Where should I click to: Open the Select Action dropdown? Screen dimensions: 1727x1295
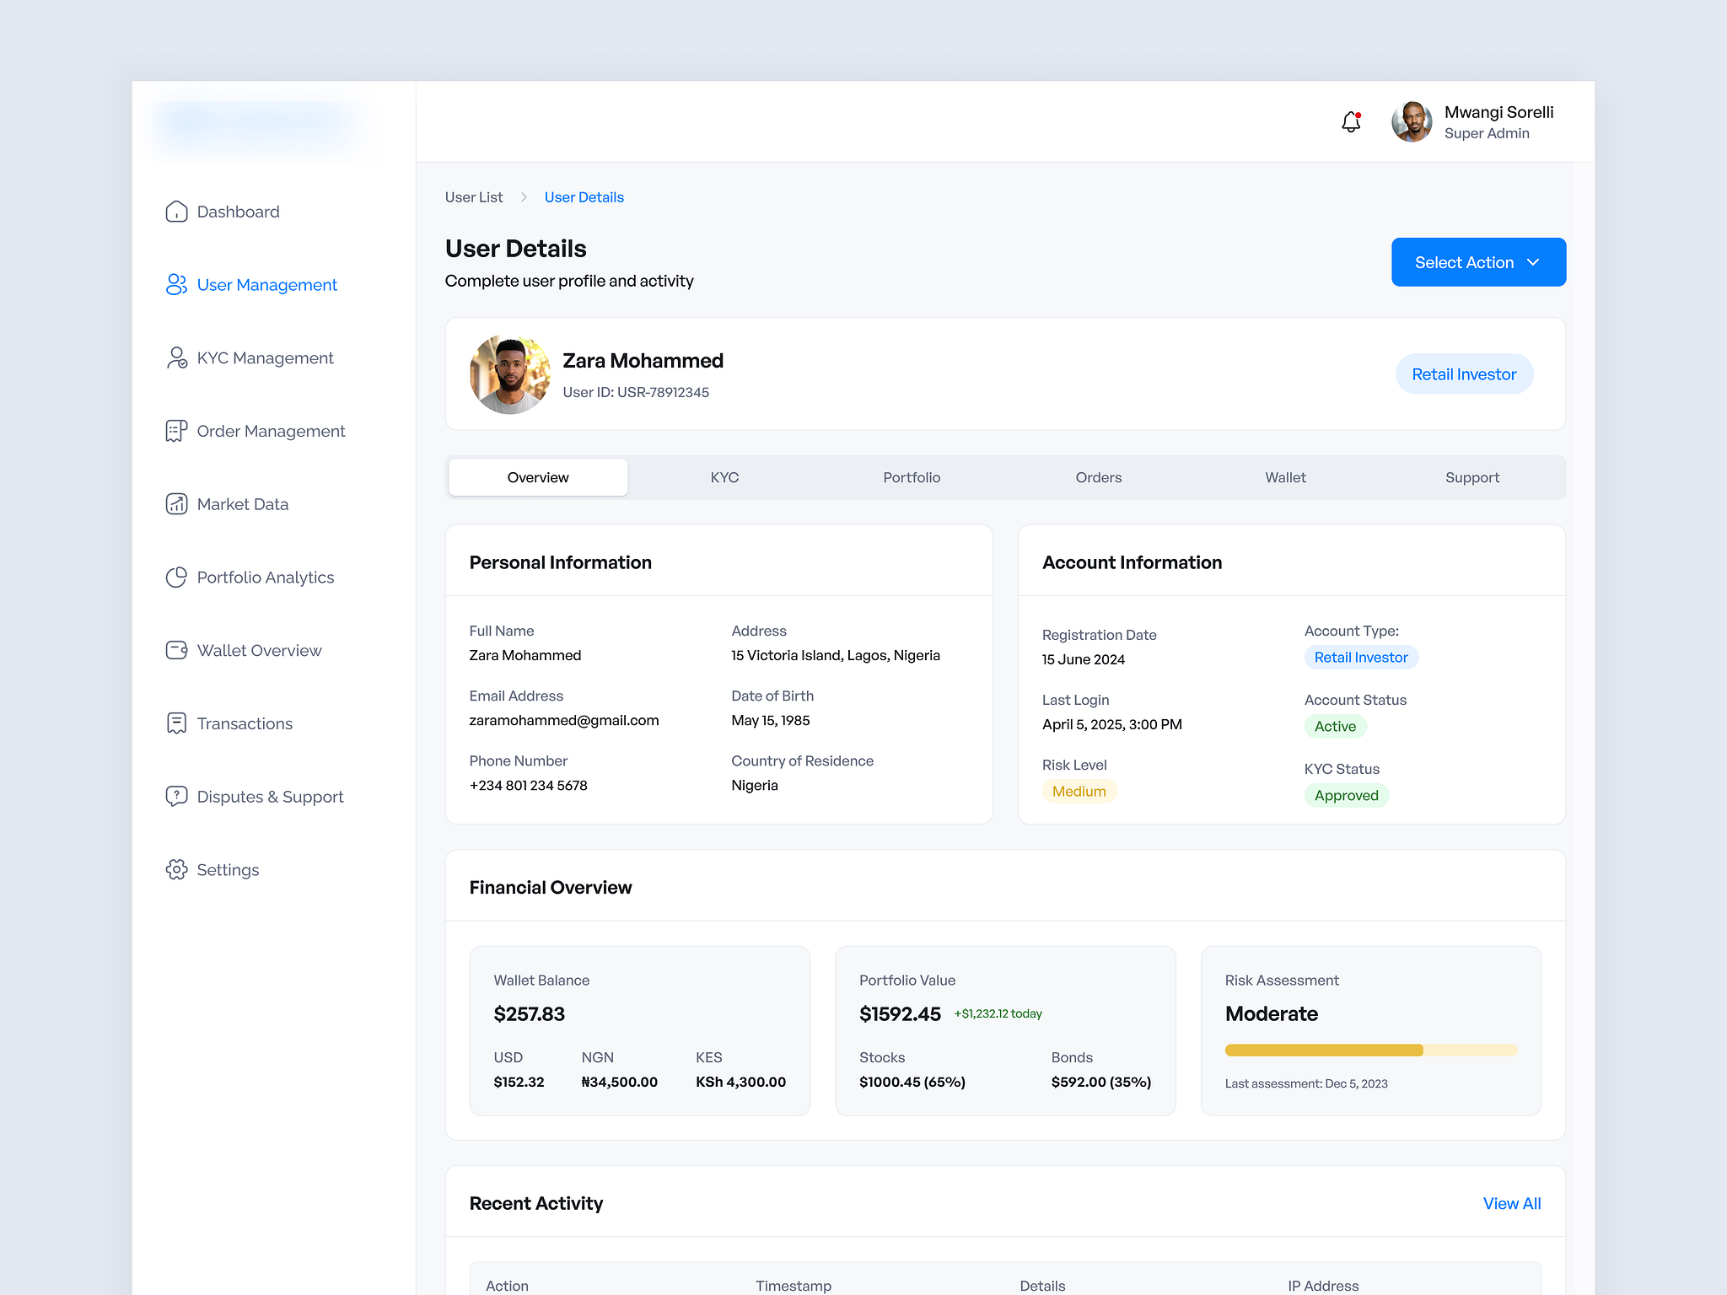(x=1477, y=262)
